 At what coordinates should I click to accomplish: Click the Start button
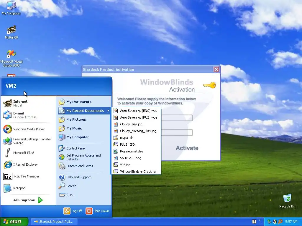coord(14,222)
